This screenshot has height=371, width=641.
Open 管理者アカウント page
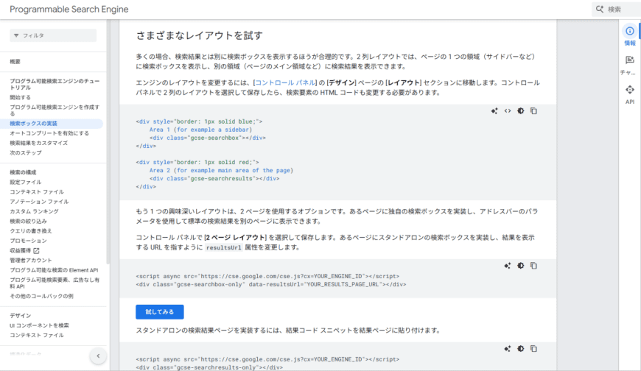pos(31,261)
